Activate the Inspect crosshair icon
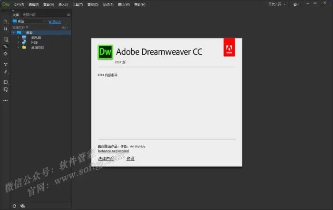Image resolution: width=333 pixels, height=210 pixels. click(x=6, y=54)
